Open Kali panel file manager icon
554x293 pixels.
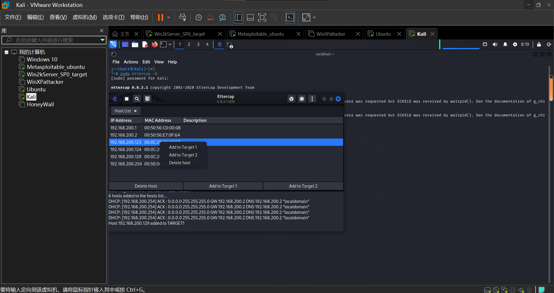(x=135, y=44)
